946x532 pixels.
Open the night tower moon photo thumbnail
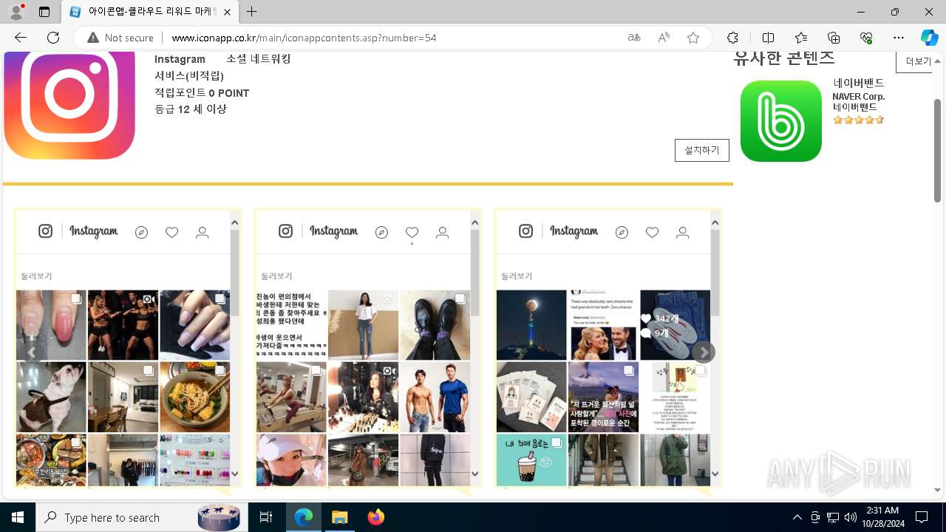(531, 325)
